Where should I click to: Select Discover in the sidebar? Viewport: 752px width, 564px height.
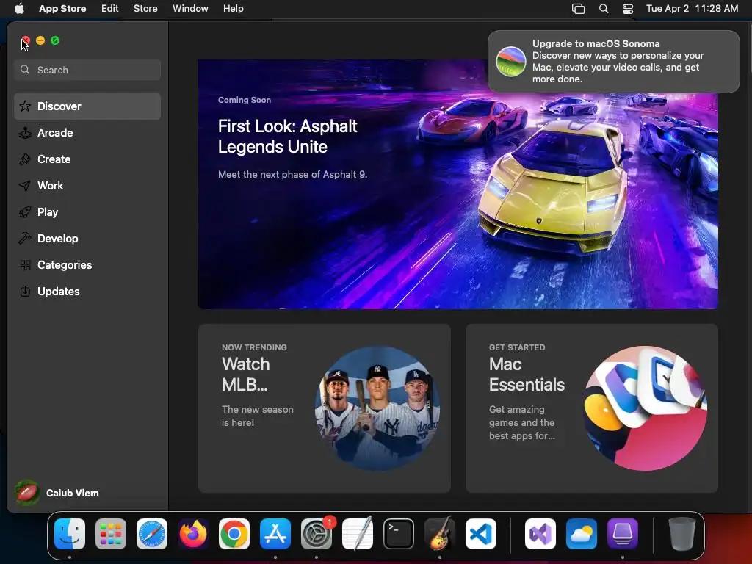[87, 106]
